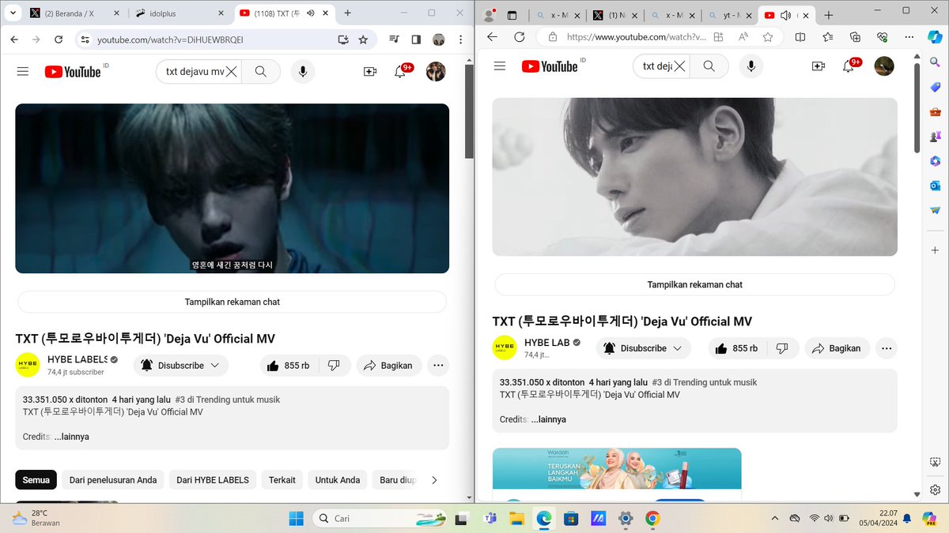Mute the YouTube tab audio in Chrome
This screenshot has height=533, width=949.
[x=310, y=13]
